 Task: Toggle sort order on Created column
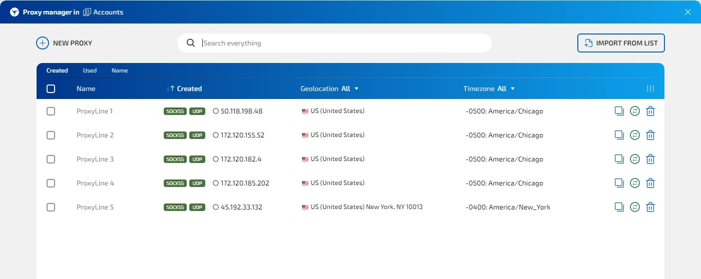pyautogui.click(x=184, y=88)
